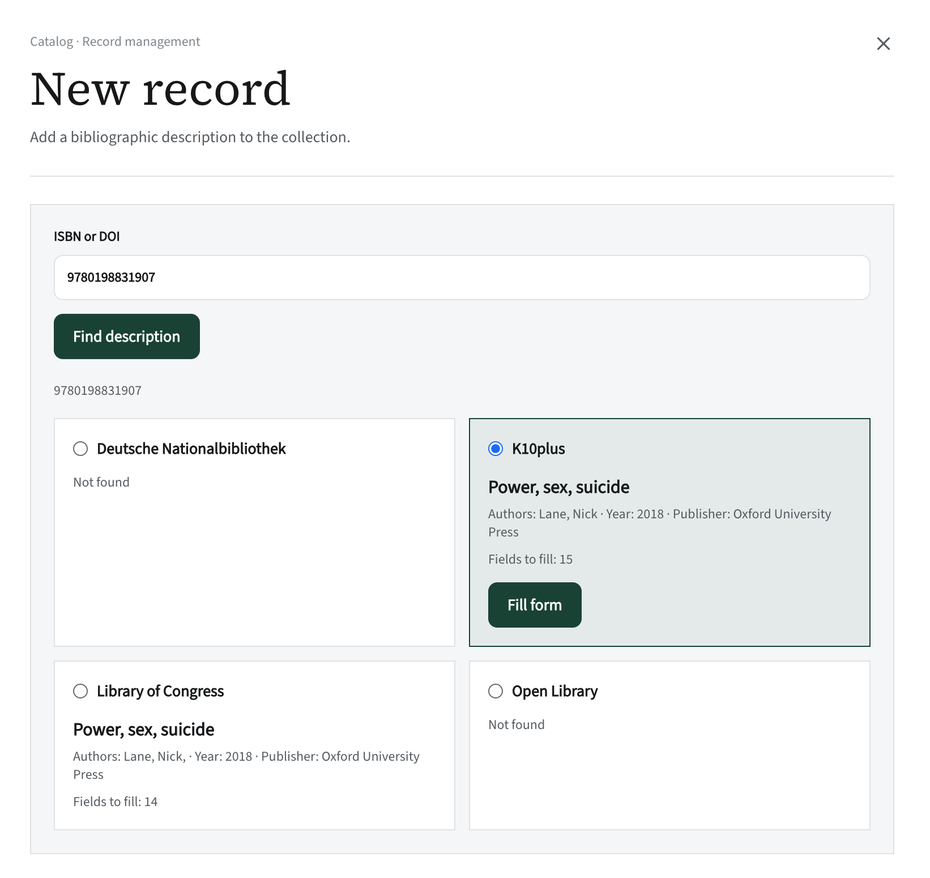This screenshot has height=878, width=930.
Task: Click 'Not found' under Deutsche Nationalbibliothek
Action: click(101, 482)
